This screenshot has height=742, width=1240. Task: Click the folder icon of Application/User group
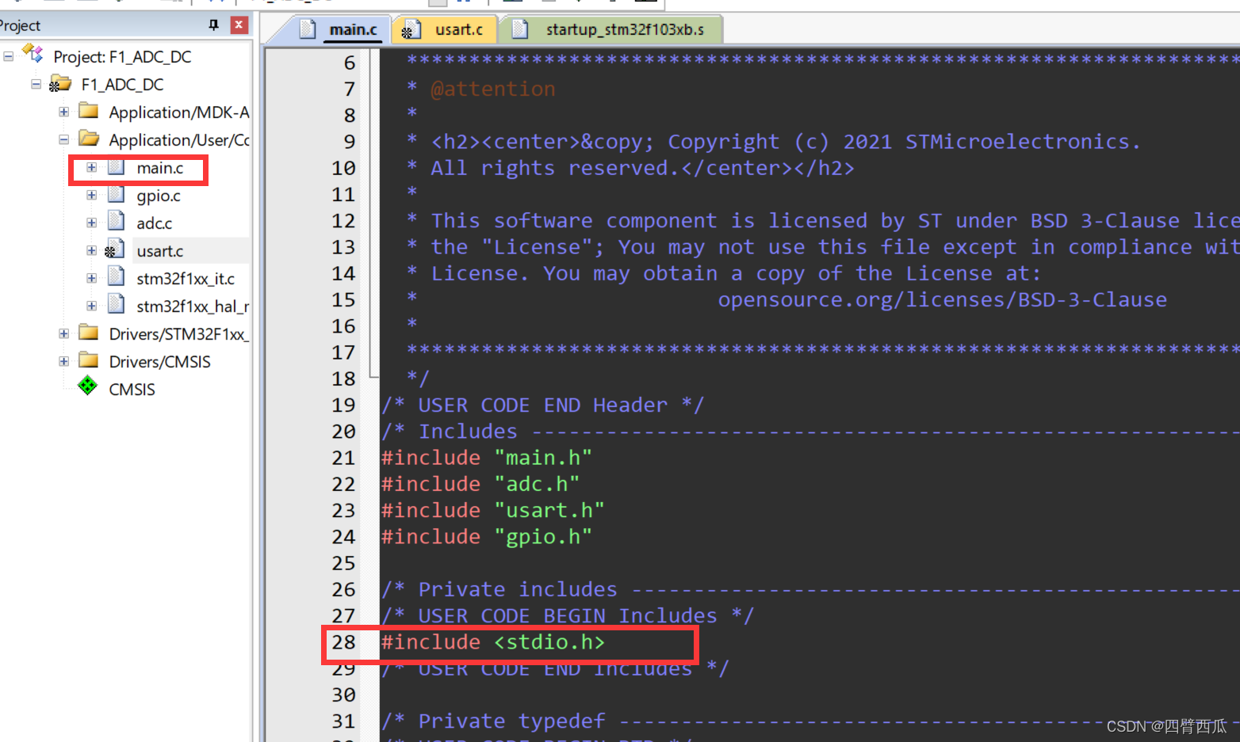point(89,139)
